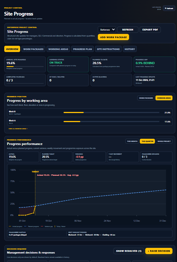Click + RAISE DECISION button
Screen dimensions: 177x262
159,251
